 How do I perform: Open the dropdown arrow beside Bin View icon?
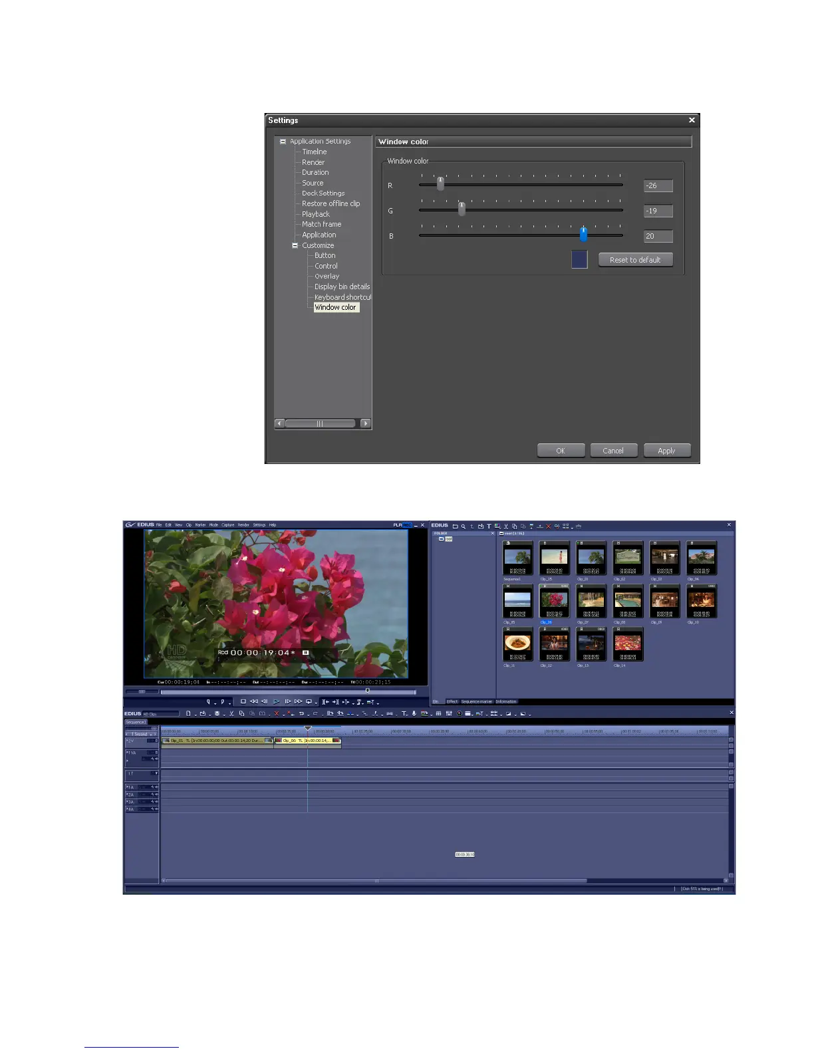click(x=572, y=528)
